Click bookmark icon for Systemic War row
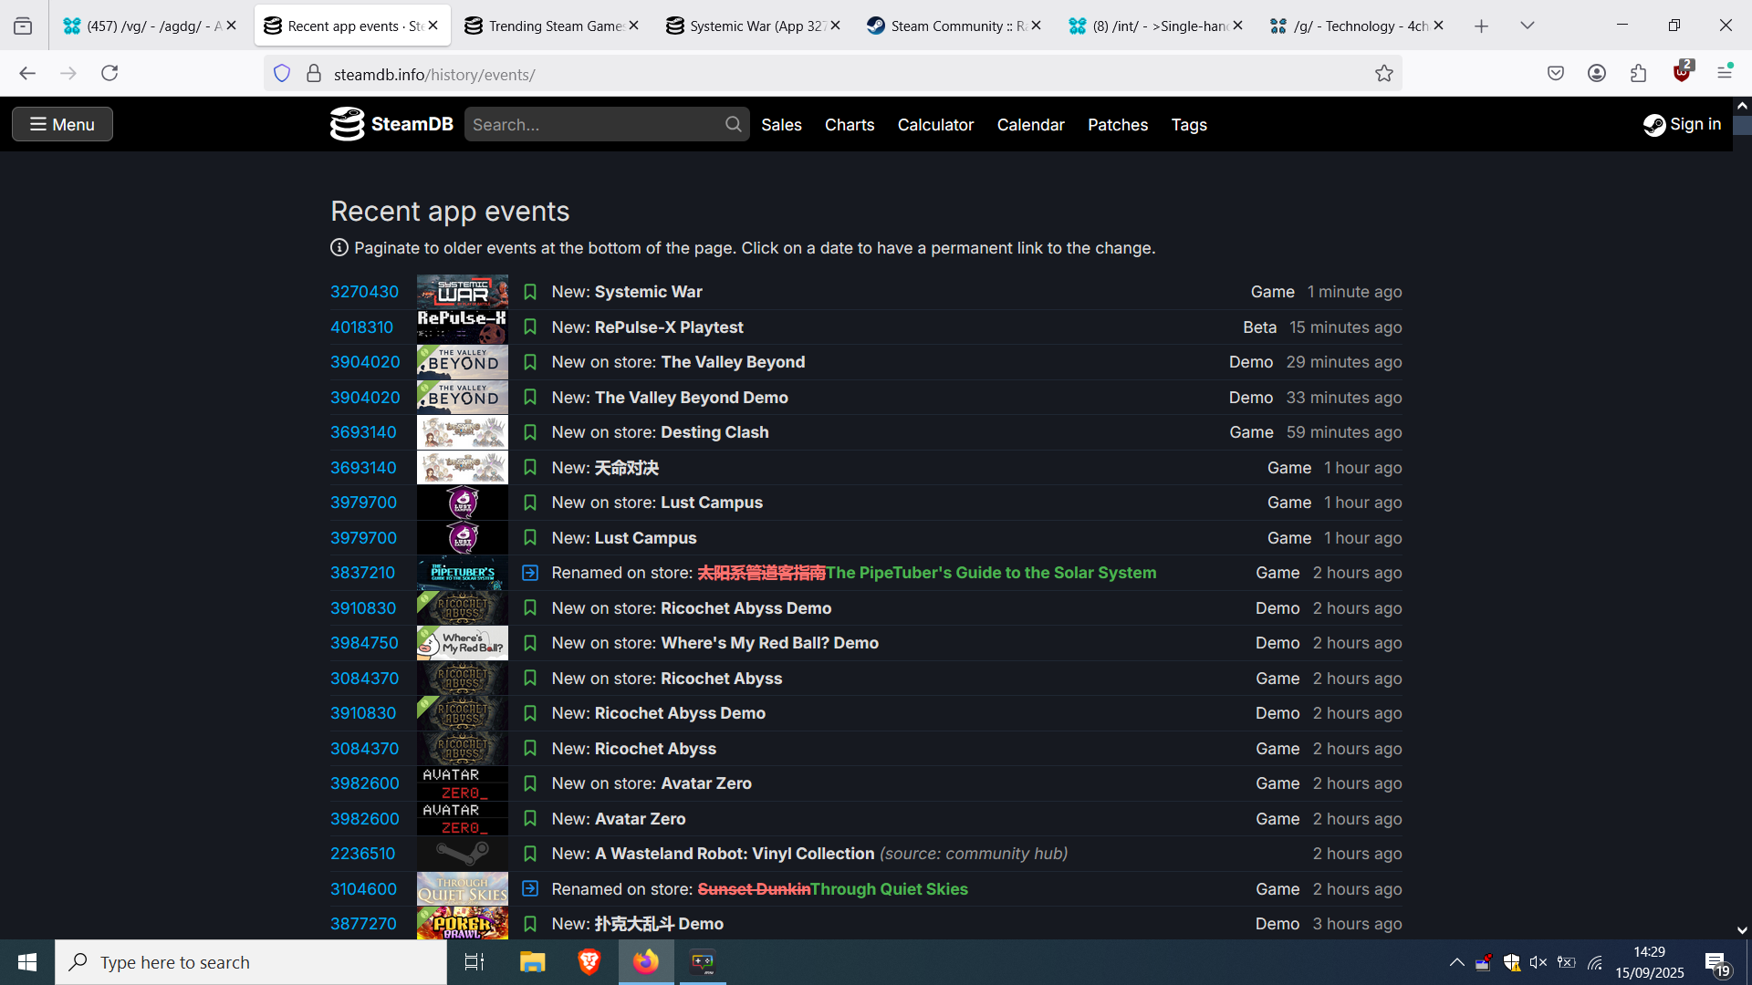Screen dimensions: 1752x985 point(530,292)
